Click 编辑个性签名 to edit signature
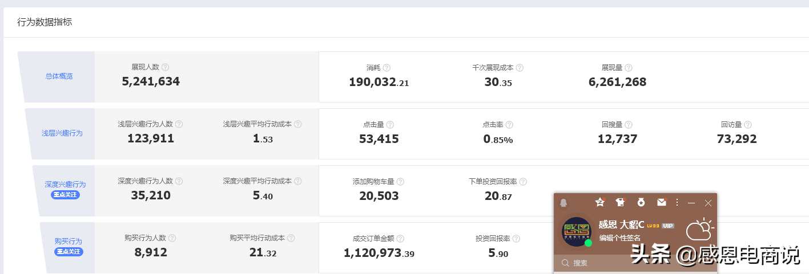 619,238
